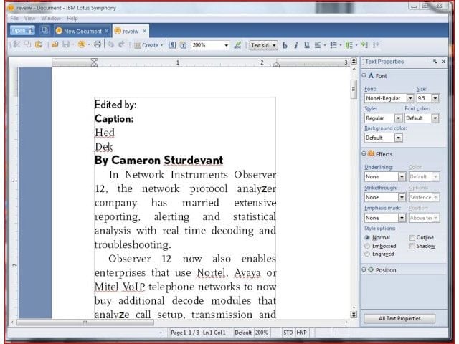Open the Text sid style dropdown

point(274,45)
